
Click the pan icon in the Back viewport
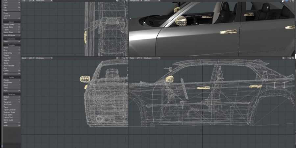tap(117, 58)
